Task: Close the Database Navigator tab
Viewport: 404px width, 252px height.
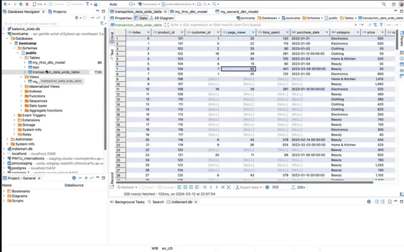Action: [43, 12]
